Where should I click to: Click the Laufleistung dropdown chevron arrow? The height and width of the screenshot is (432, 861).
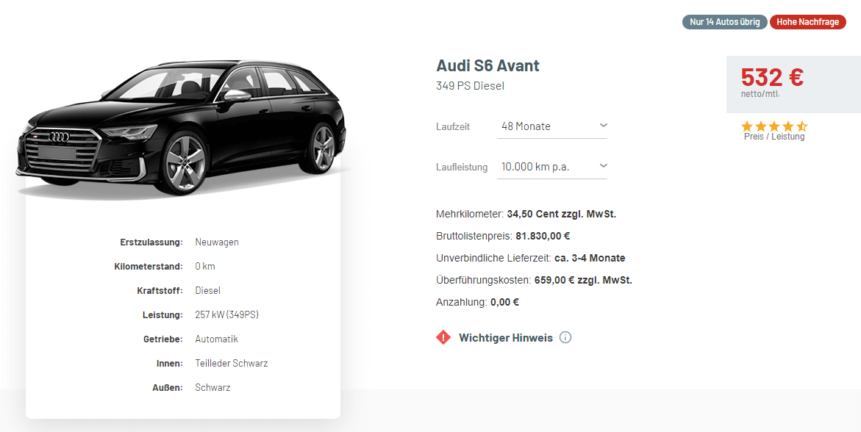click(x=603, y=166)
